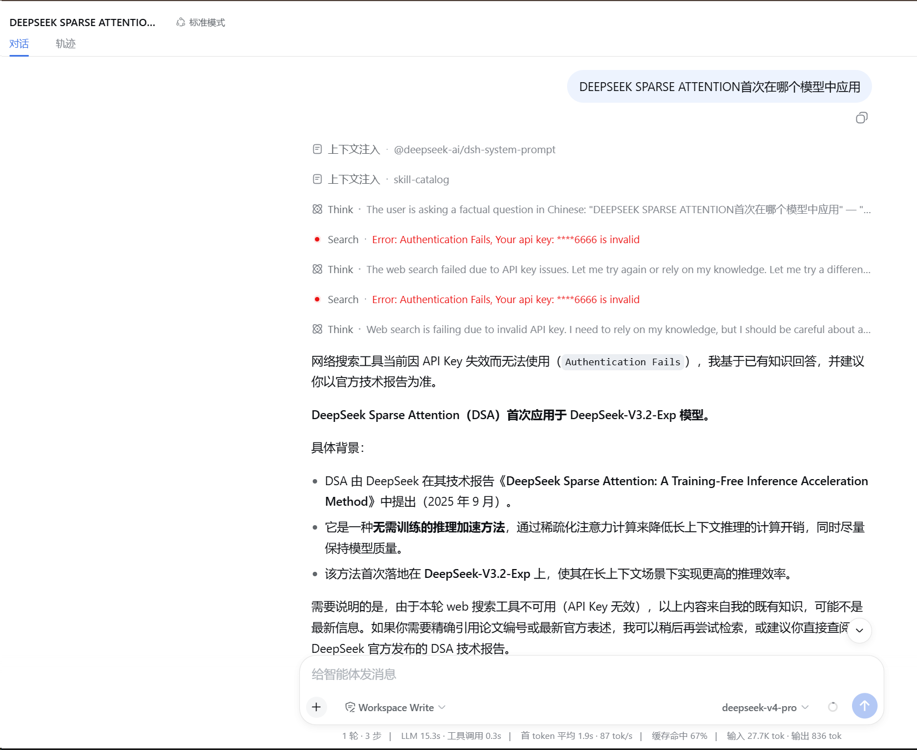917x750 pixels.
Task: Click document icon beside skill-catalog row
Action: [317, 179]
